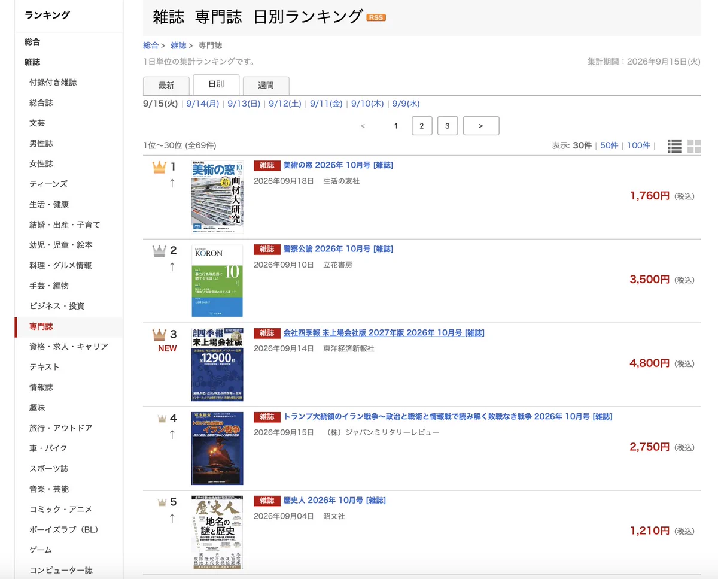Click the bronze crown rank 3 icon
Screen dimensions: 718x579
coord(159,334)
